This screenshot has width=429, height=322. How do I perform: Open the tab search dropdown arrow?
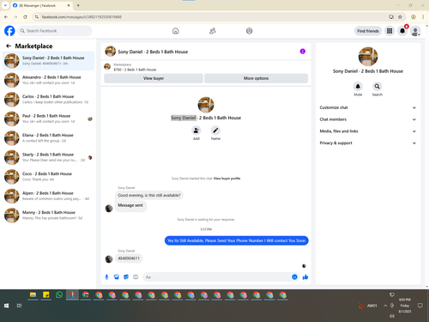[x=5, y=5]
